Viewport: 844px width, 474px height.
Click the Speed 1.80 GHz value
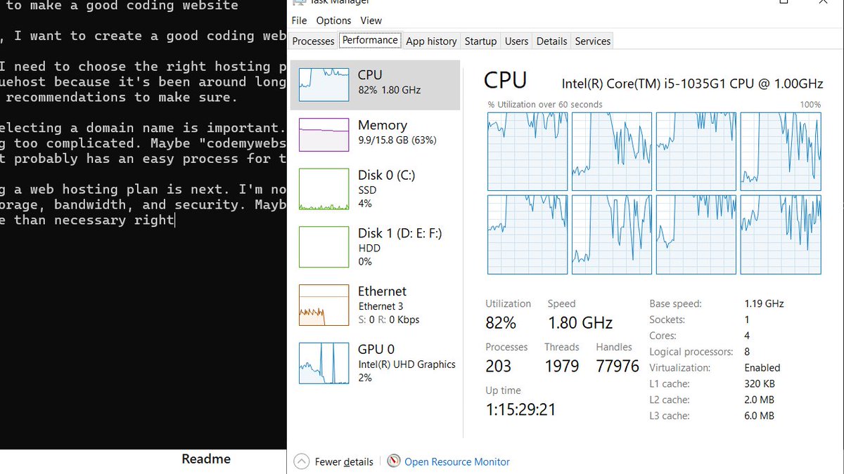[580, 322]
